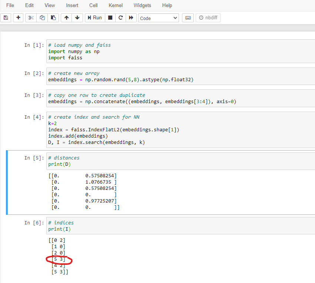Select the In [5] cell prompt
The width and height of the screenshot is (315, 283).
[x=34, y=158]
